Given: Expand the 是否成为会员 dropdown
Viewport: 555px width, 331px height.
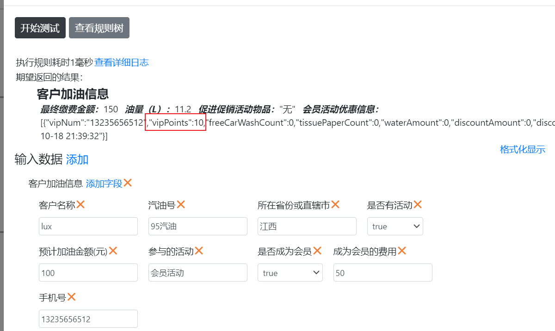Looking at the screenshot, I should coord(290,273).
